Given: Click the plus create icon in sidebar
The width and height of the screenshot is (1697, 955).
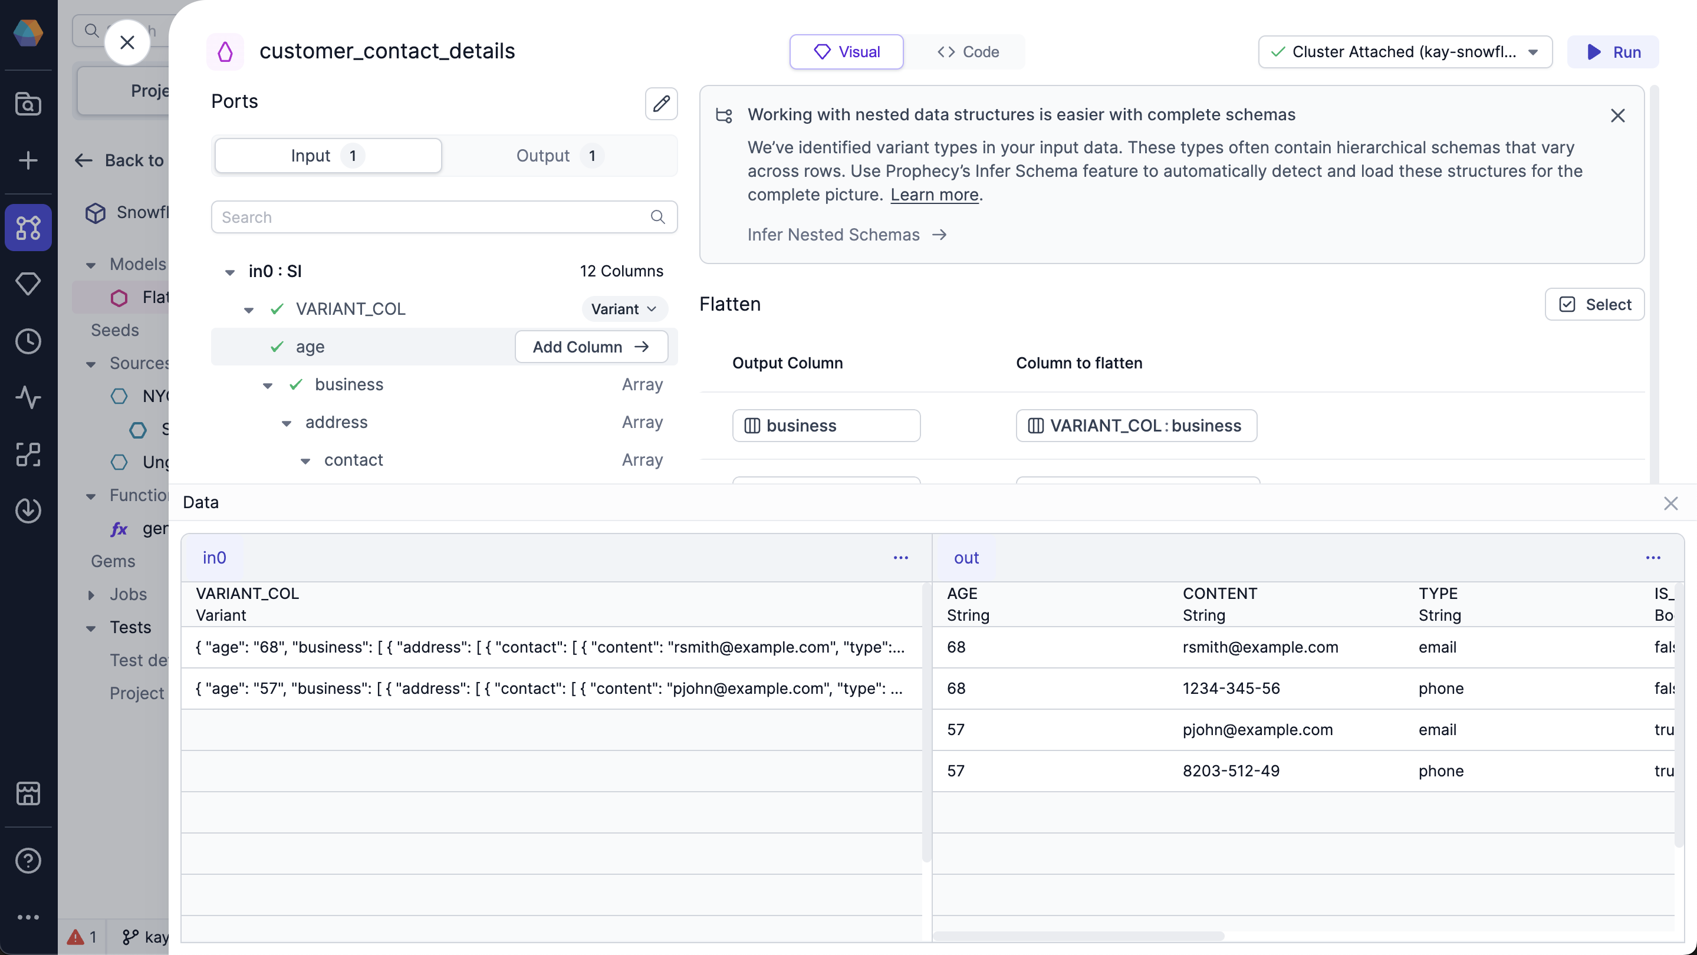Looking at the screenshot, I should [28, 160].
